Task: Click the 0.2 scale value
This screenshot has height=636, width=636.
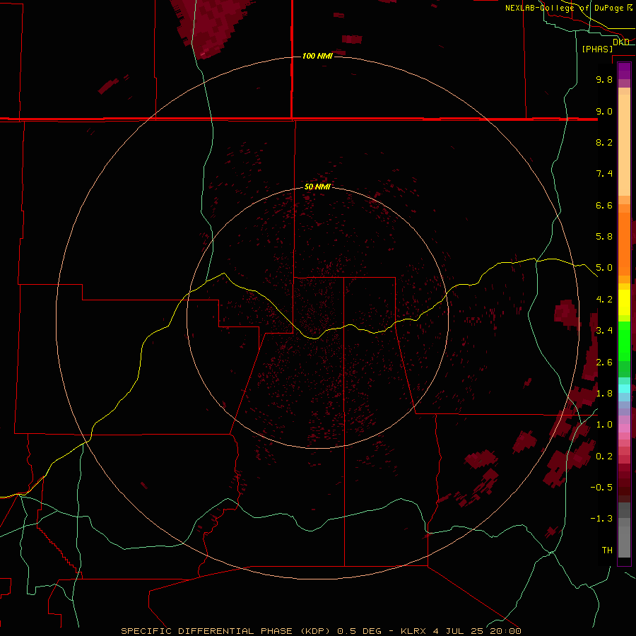Action: click(604, 457)
